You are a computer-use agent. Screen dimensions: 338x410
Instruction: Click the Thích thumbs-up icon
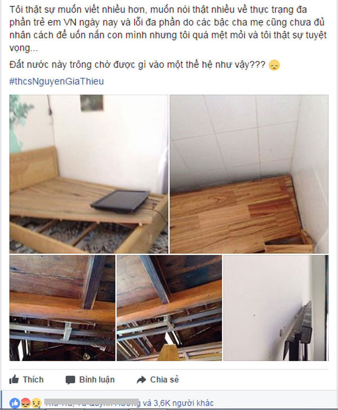(x=14, y=380)
